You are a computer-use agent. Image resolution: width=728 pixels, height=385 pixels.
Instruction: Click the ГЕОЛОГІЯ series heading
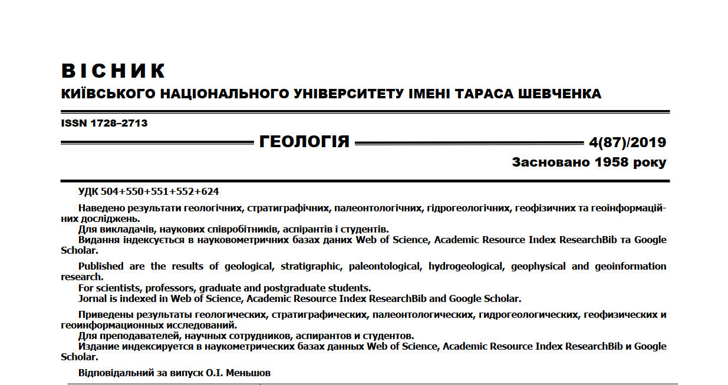click(304, 142)
